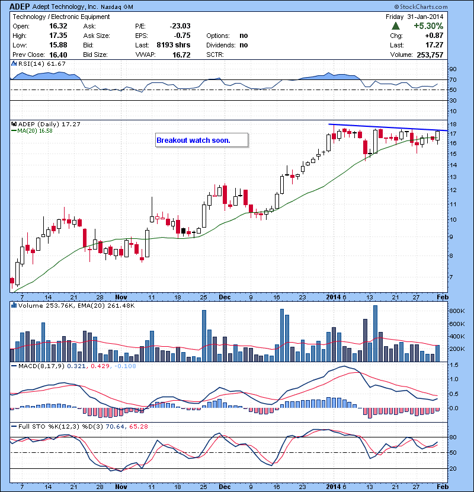Click the Ask Size: label
This screenshot has height=492, width=474.
pos(97,36)
